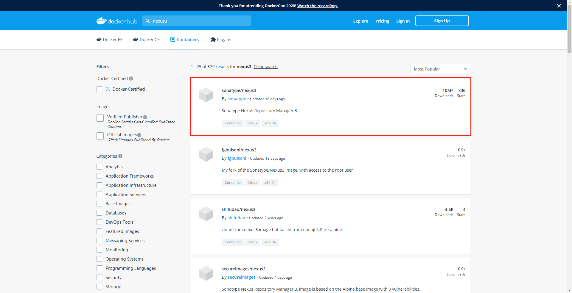Open the secureimages publisher profile link
The image size is (572, 293).
pyautogui.click(x=241, y=277)
